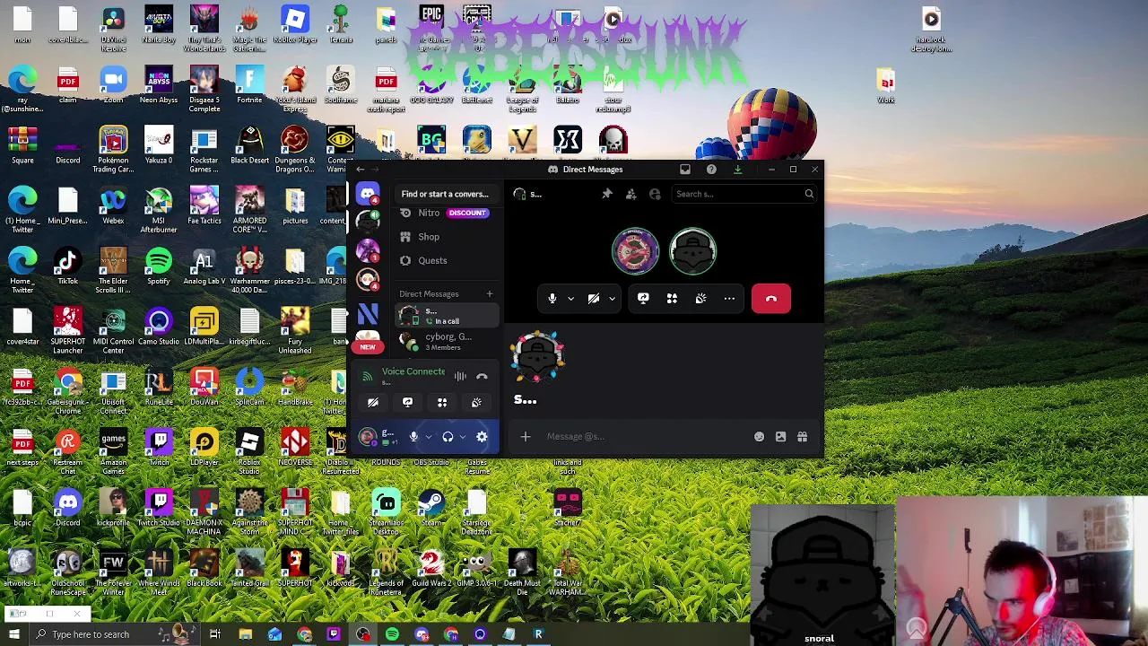Click the DM search field
This screenshot has width=1148, height=646.
tap(744, 194)
